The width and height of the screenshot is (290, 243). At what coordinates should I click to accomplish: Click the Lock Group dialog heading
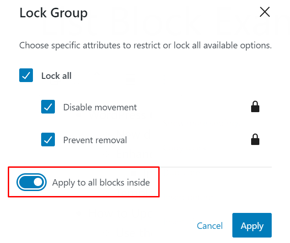coord(53,13)
